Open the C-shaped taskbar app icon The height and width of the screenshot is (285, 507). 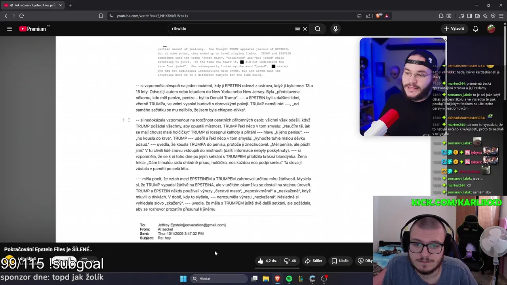tap(312, 279)
